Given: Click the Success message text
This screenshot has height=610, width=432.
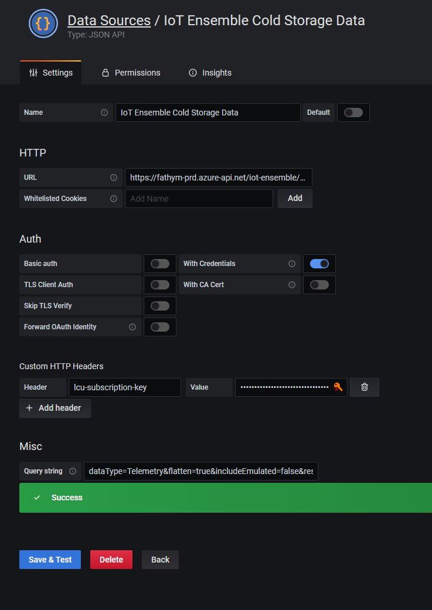Looking at the screenshot, I should 67,497.
